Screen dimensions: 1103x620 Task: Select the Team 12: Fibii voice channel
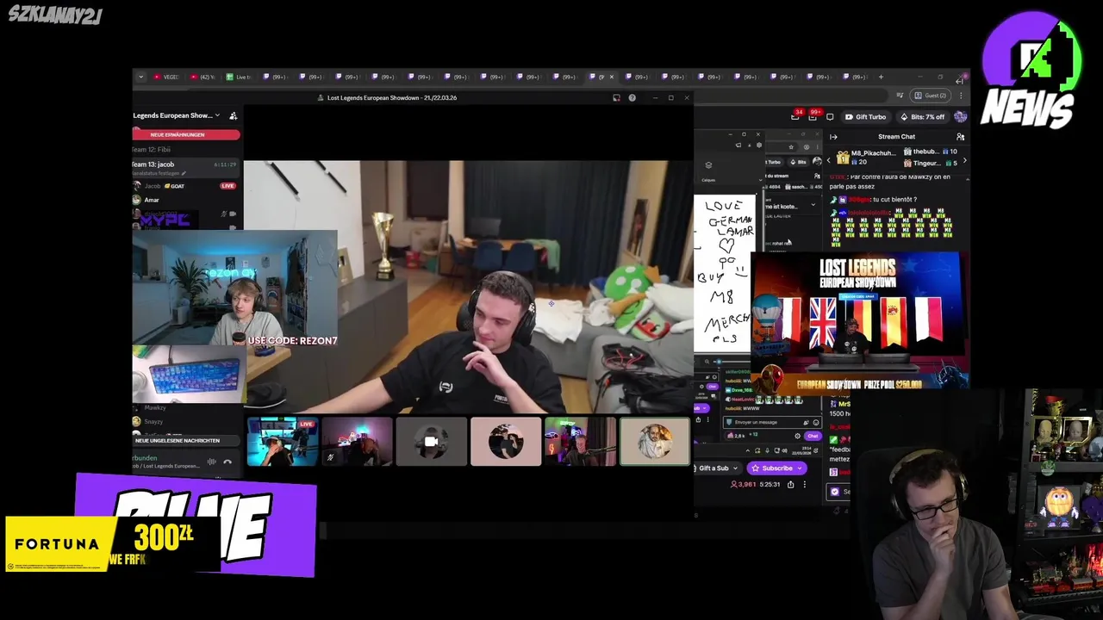click(x=152, y=150)
